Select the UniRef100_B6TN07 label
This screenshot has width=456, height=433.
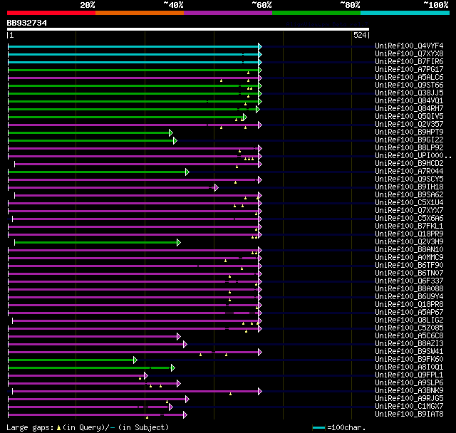[x=409, y=273]
